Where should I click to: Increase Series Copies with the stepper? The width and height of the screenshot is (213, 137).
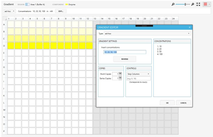pos(120,77)
